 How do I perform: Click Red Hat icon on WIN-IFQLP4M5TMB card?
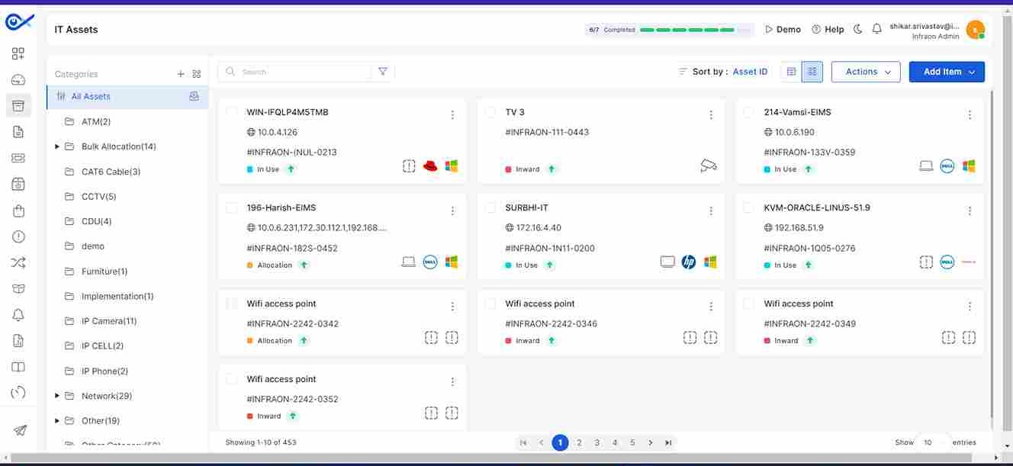pos(430,166)
